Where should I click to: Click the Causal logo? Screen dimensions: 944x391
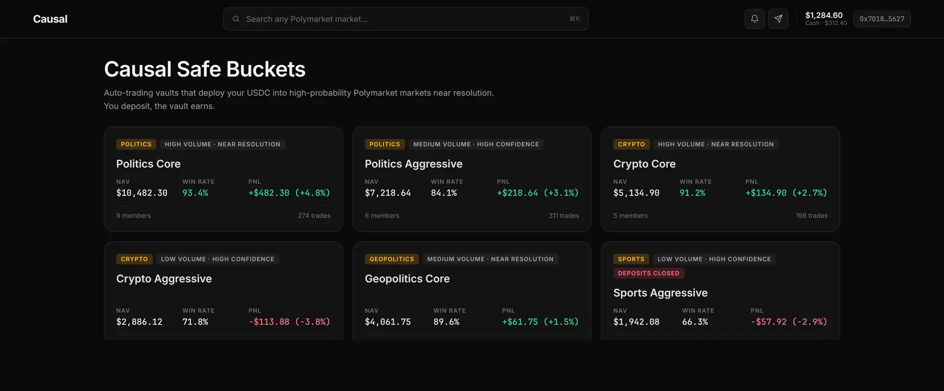tap(50, 19)
